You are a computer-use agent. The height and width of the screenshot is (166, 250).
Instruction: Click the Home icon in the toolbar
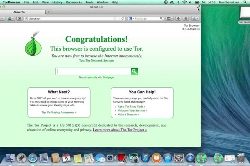point(185,19)
